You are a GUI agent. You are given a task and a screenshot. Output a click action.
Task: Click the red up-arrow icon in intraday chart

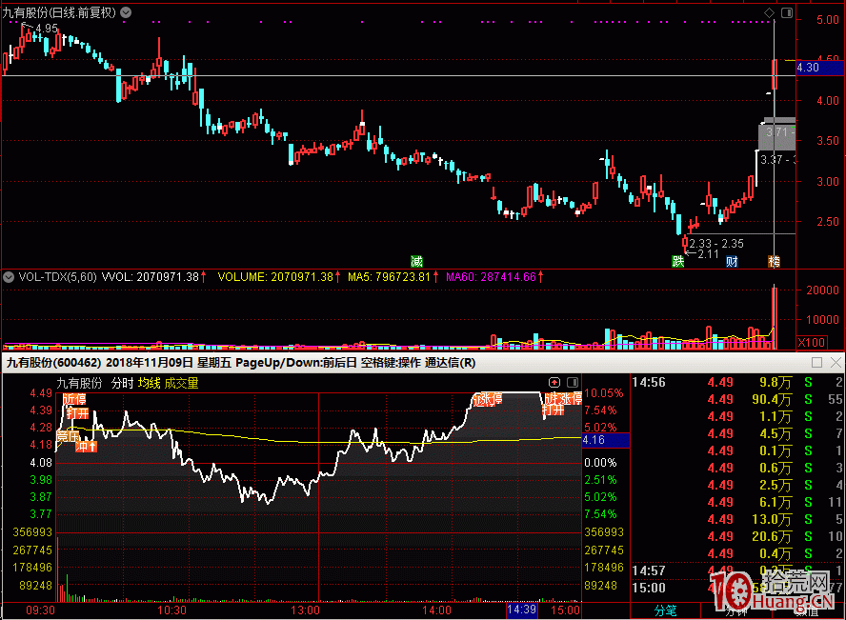[554, 382]
